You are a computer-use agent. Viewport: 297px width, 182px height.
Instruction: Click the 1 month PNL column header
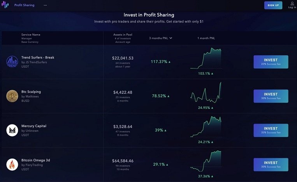click(x=206, y=38)
